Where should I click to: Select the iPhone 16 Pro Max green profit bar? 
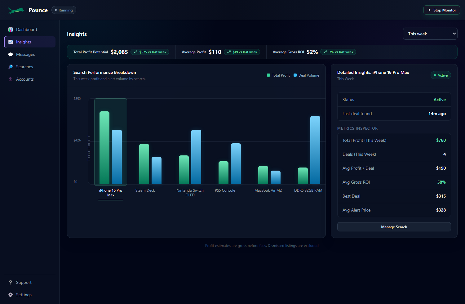click(x=104, y=148)
